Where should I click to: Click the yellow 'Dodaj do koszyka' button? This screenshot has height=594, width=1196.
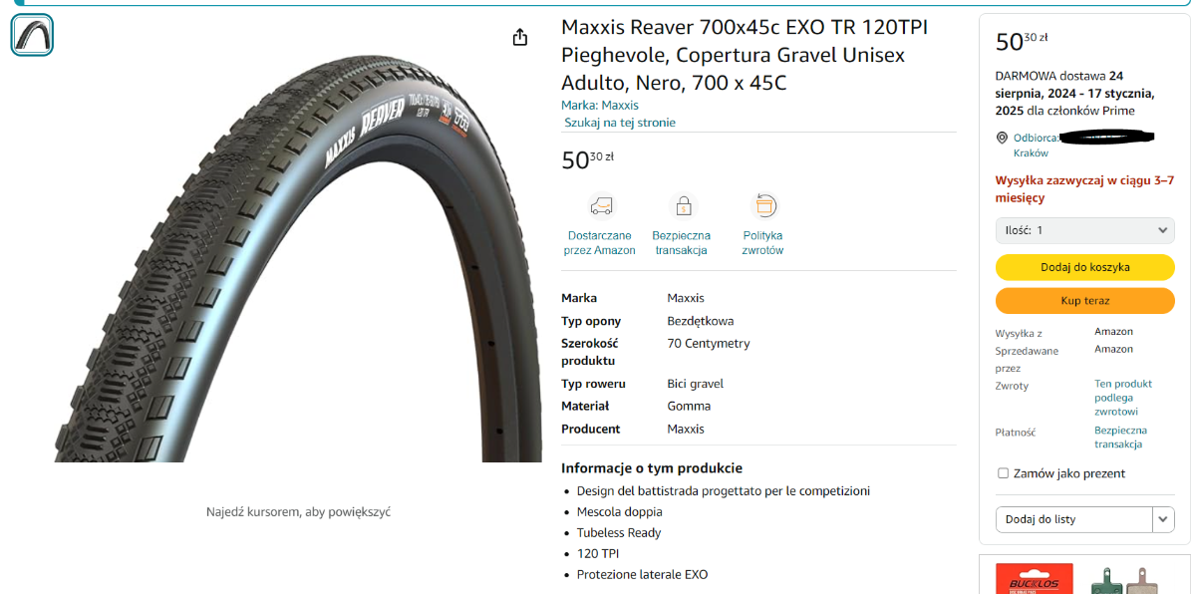(1085, 267)
